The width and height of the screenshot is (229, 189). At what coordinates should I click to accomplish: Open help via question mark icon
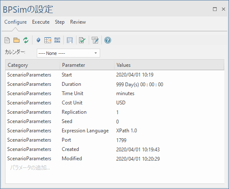tap(108, 40)
